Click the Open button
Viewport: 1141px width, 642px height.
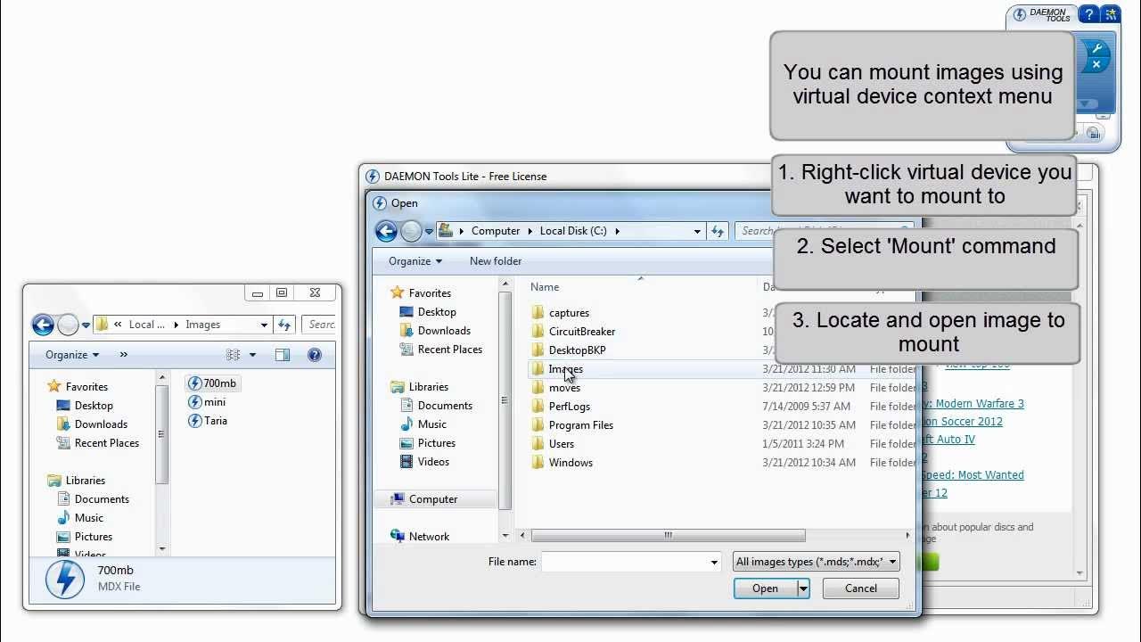click(x=766, y=588)
